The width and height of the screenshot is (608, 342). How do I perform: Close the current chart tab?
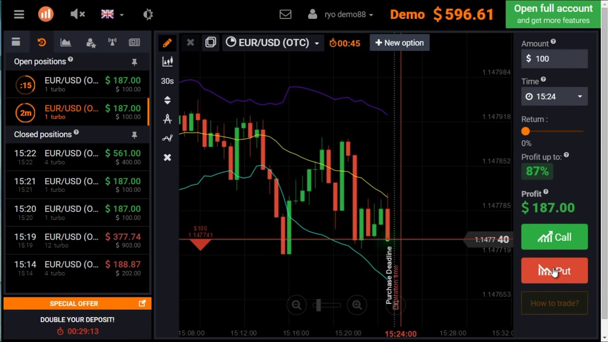(190, 43)
